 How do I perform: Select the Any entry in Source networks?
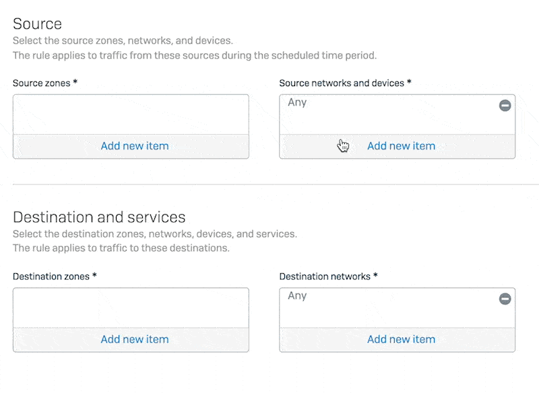click(x=297, y=102)
